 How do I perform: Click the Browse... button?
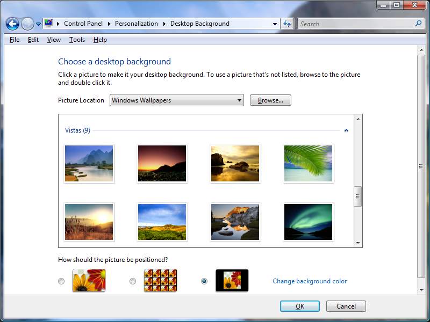tap(270, 100)
